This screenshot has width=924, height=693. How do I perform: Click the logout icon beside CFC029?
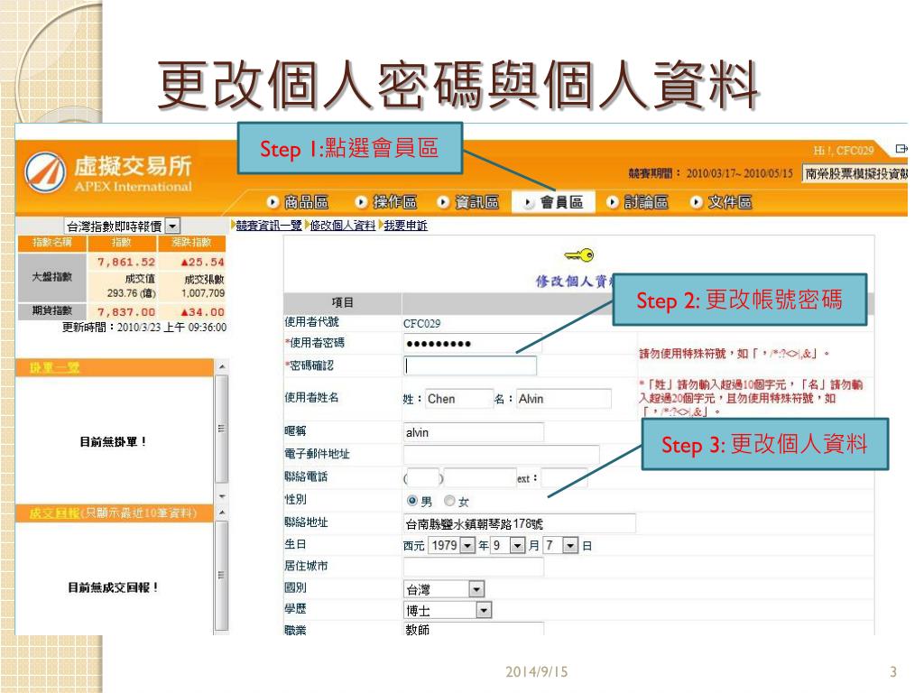[x=901, y=149]
